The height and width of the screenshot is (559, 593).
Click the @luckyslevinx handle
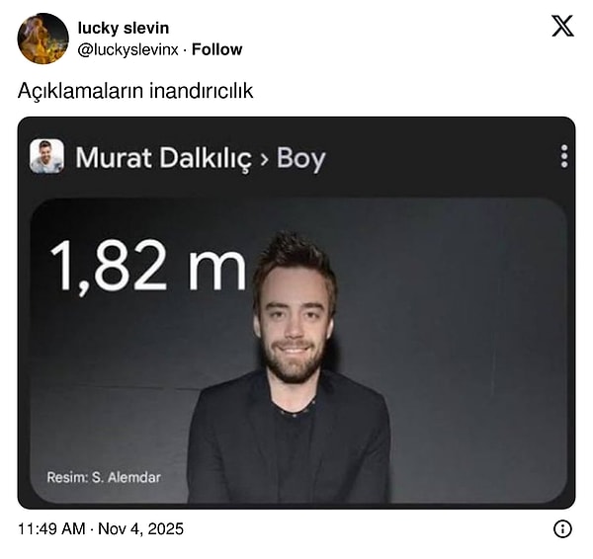click(127, 50)
